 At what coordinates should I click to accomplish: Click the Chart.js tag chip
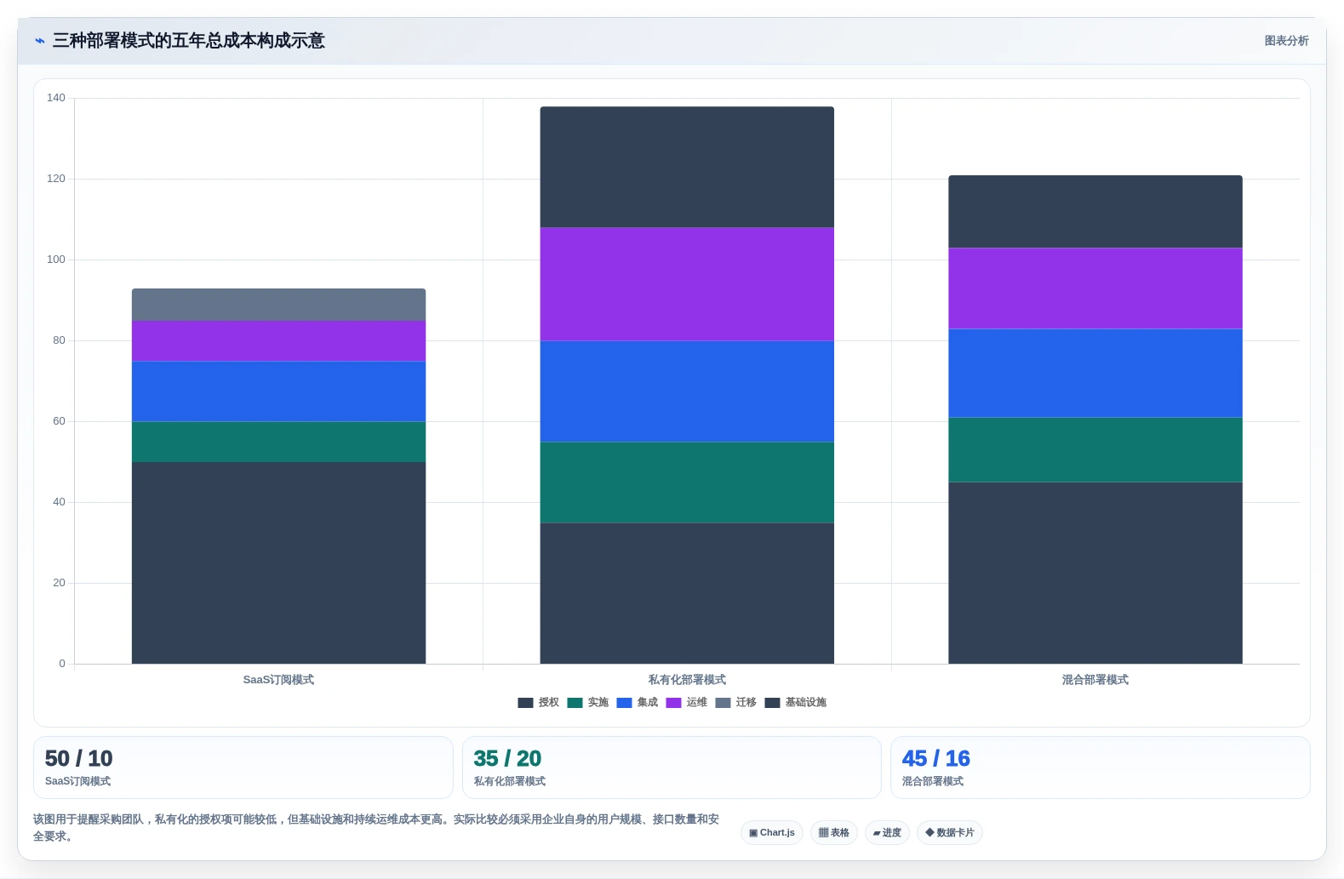click(772, 832)
